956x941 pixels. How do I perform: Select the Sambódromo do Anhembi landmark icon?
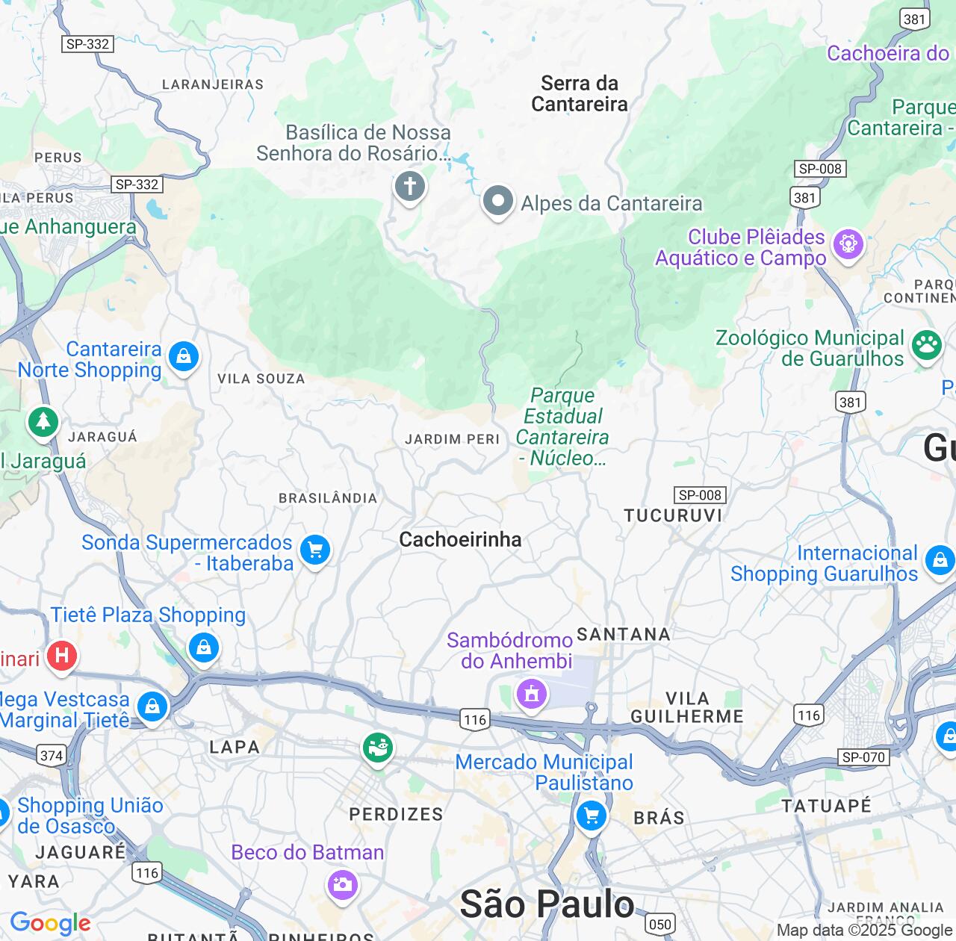click(x=532, y=695)
